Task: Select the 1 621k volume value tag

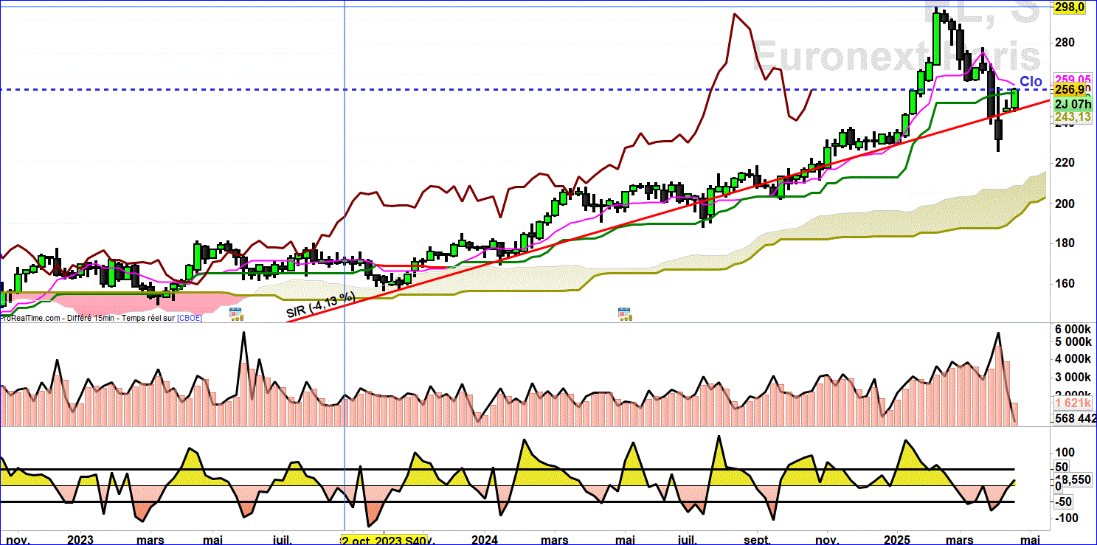Action: 1073,403
